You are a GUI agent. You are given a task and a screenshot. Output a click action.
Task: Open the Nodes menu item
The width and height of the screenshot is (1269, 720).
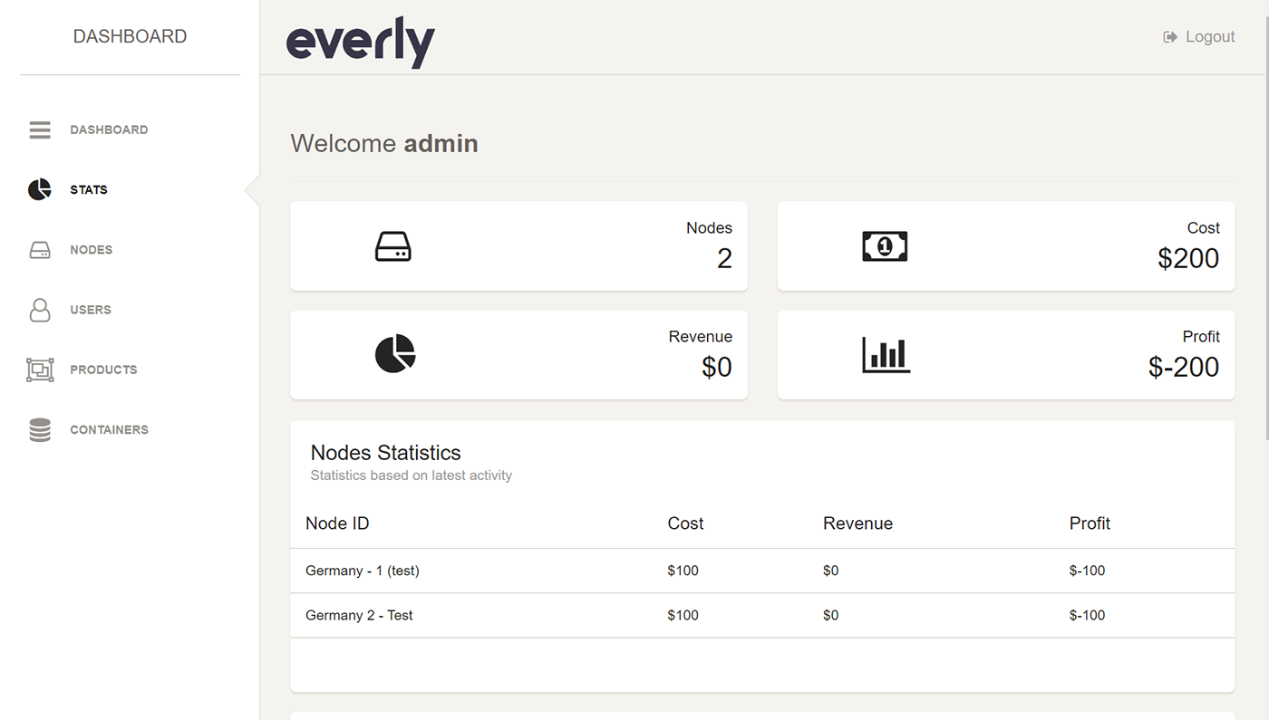click(92, 250)
